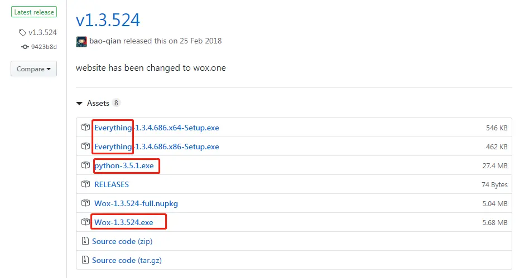This screenshot has width=529, height=278.
Task: Open commit 9423b8d link
Action: pyautogui.click(x=44, y=47)
